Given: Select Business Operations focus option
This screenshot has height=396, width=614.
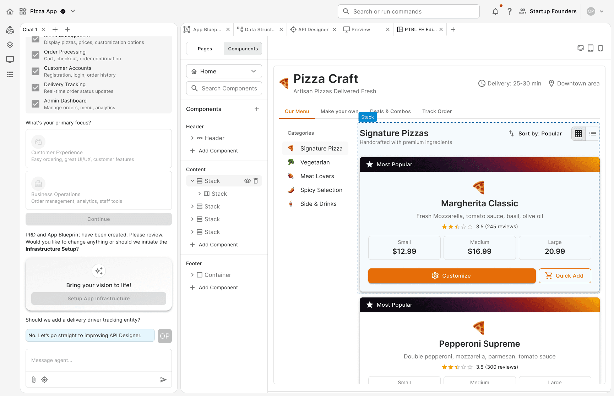Looking at the screenshot, I should pos(99,190).
